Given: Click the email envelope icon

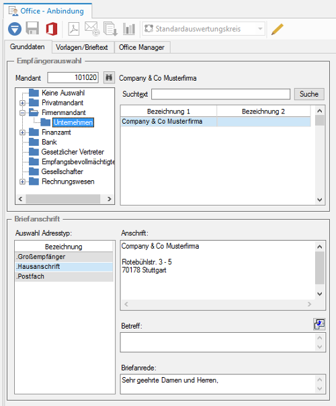Looking at the screenshot, I should click(x=92, y=28).
